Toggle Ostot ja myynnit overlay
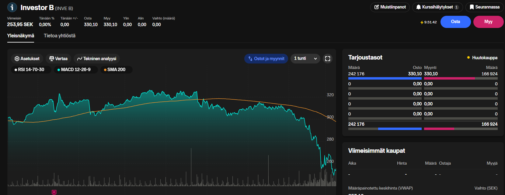 pos(266,59)
